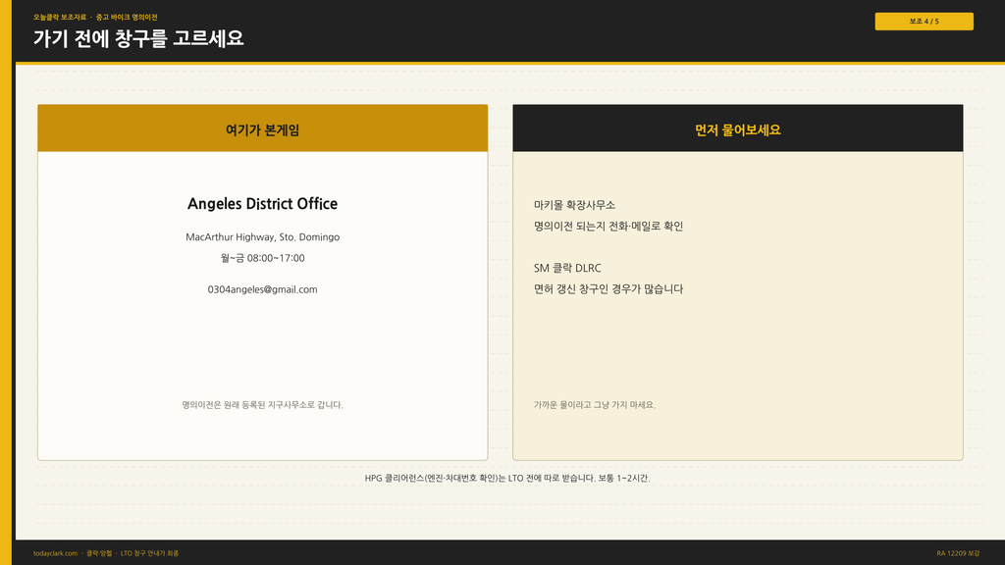Click '면허 갱신 창구인 경우가 많습니다' text
The width and height of the screenshot is (1005, 565).
[x=608, y=289]
